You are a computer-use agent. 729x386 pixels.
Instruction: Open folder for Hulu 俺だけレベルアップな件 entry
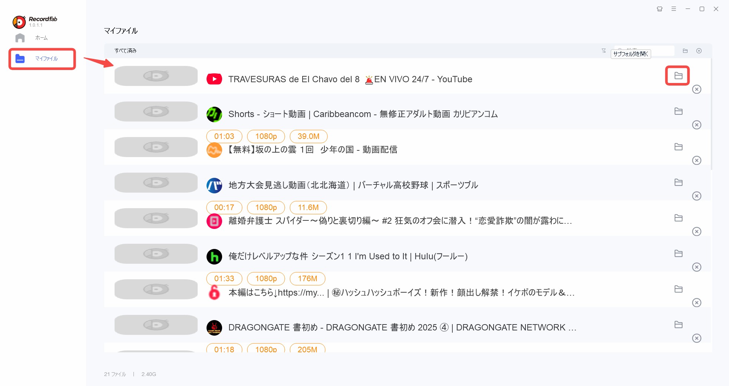(678, 253)
